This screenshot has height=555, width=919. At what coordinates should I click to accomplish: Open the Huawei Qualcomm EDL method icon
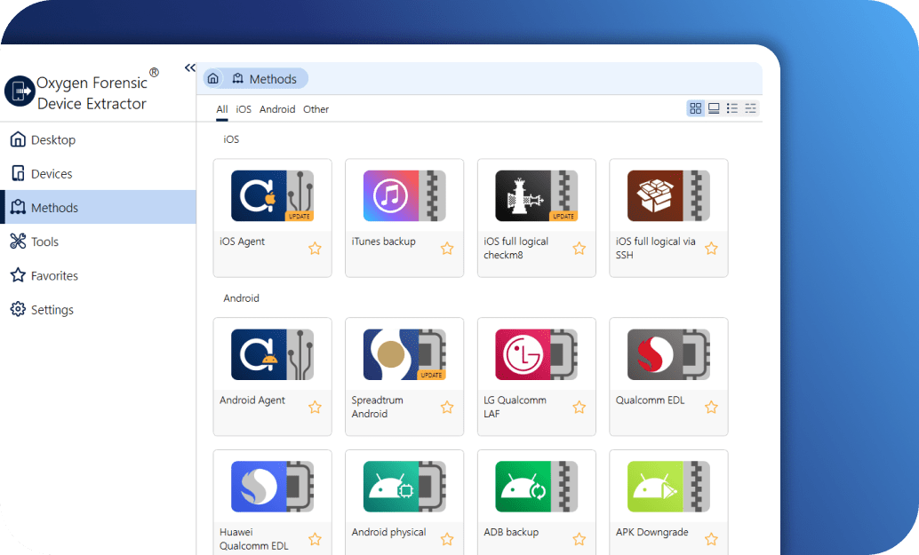[272, 487]
